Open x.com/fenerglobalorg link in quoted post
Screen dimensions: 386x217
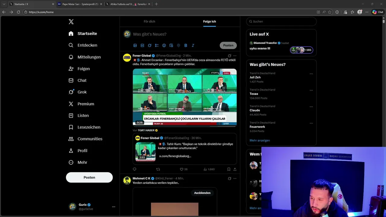[x=175, y=156]
